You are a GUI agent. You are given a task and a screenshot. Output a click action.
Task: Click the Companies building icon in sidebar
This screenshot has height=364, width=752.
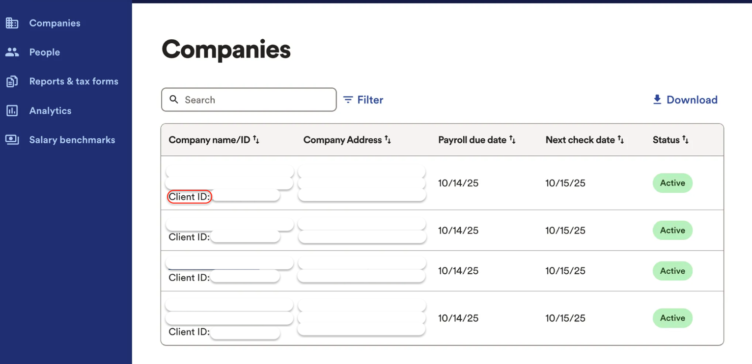click(x=12, y=23)
